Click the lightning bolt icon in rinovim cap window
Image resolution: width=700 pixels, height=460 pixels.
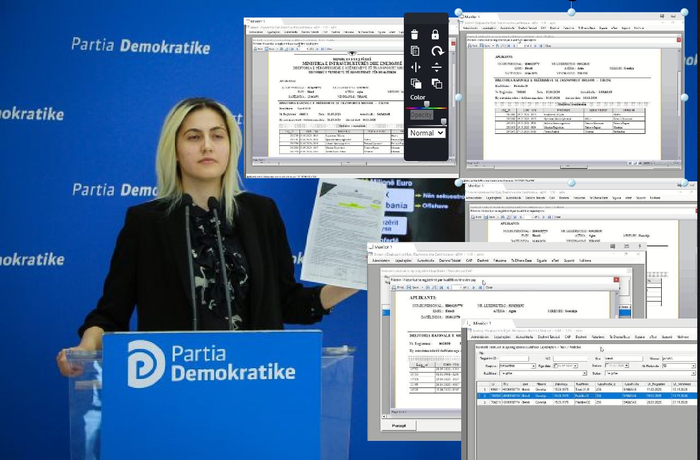pos(640,246)
